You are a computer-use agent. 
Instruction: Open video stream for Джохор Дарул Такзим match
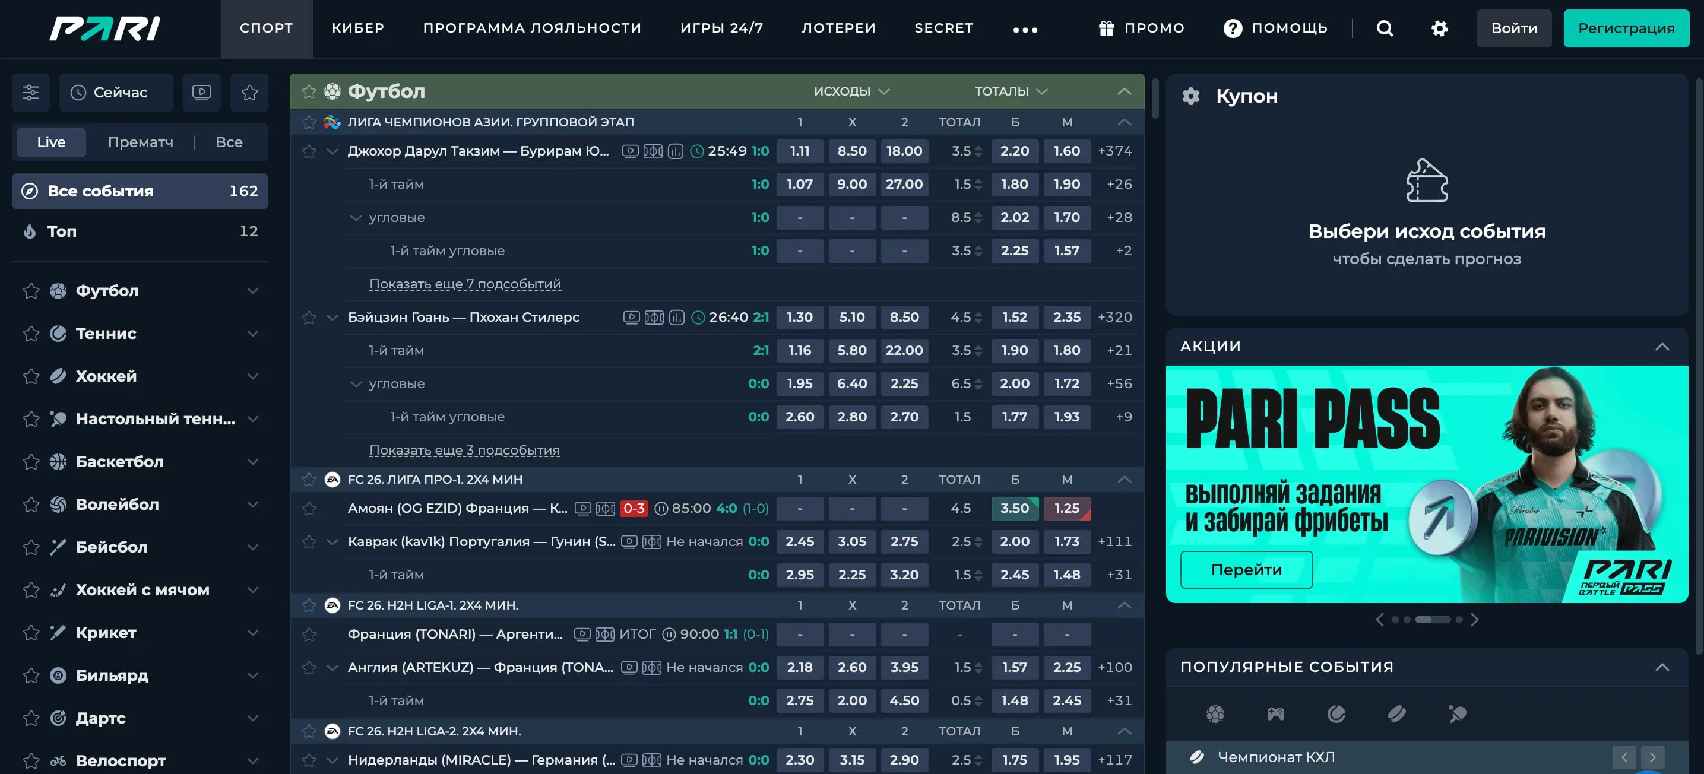coord(631,151)
